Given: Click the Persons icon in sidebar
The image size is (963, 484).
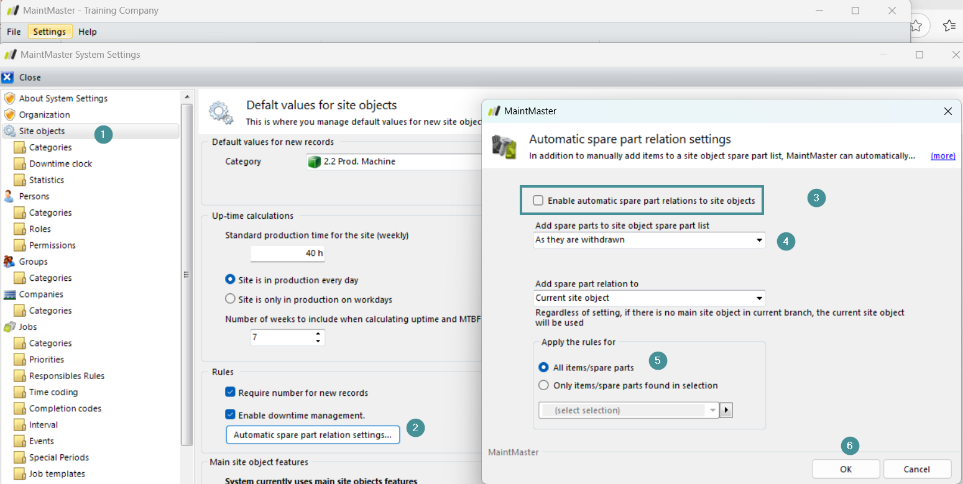Looking at the screenshot, I should click(9, 196).
